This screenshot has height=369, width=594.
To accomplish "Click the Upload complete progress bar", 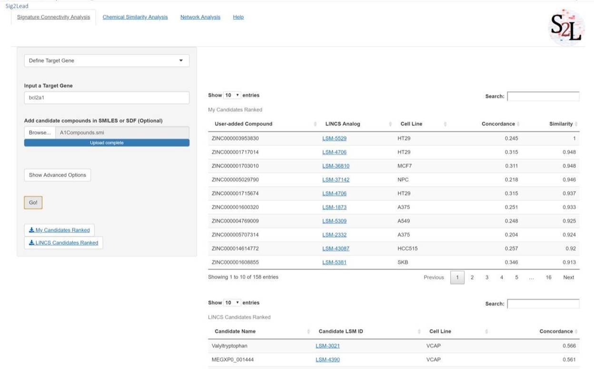I will (107, 143).
